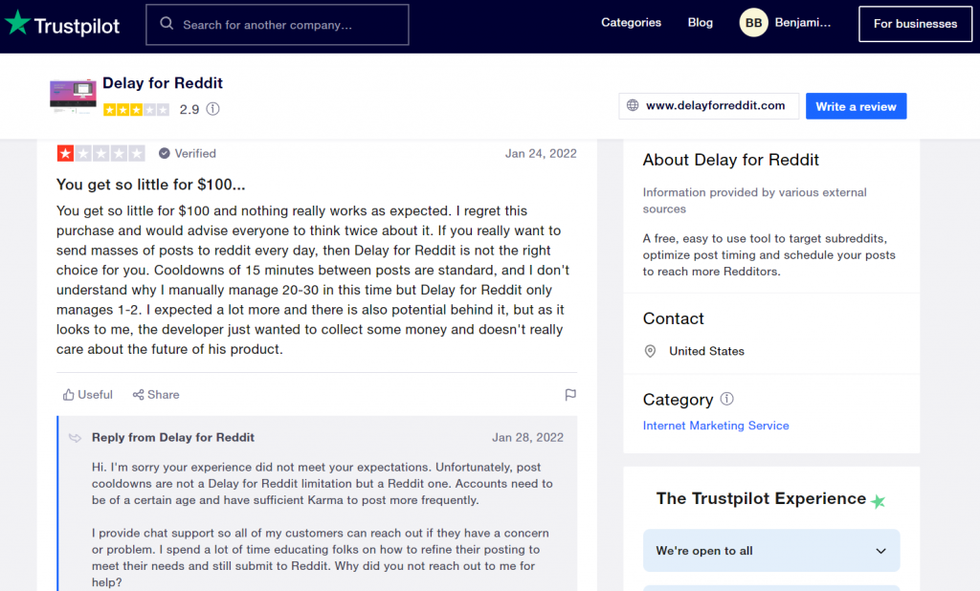Open the Categories menu item

tap(632, 23)
